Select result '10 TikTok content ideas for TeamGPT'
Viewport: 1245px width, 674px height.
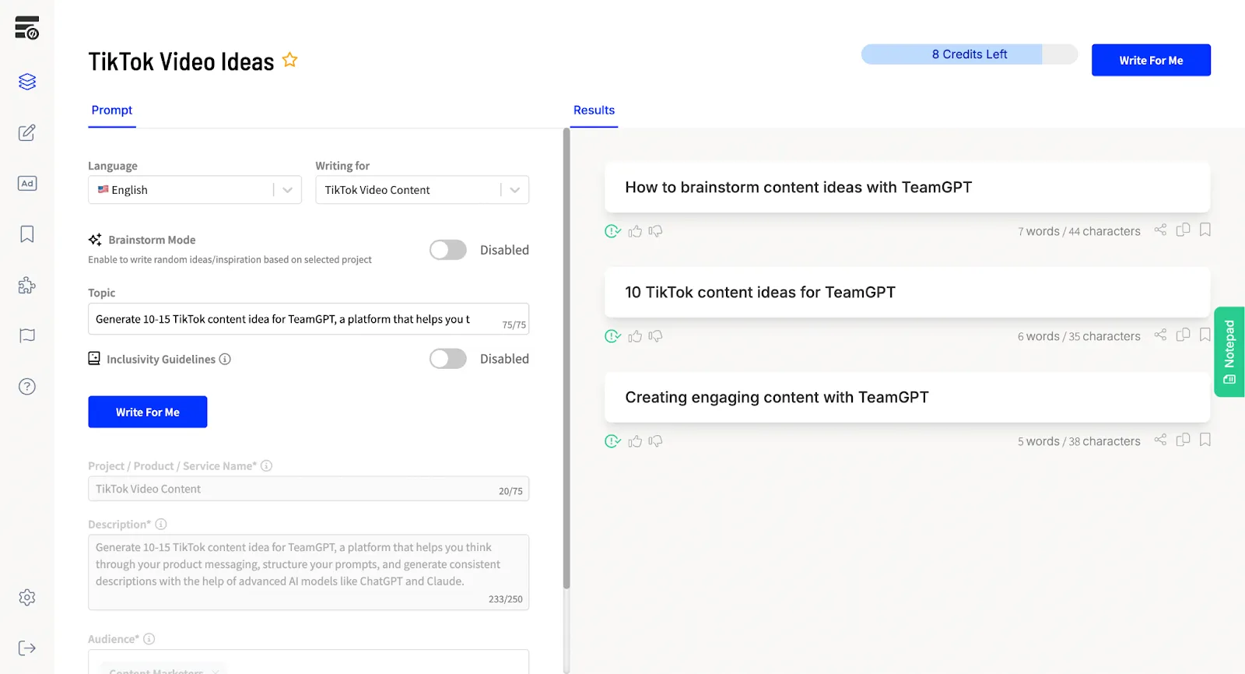(907, 293)
